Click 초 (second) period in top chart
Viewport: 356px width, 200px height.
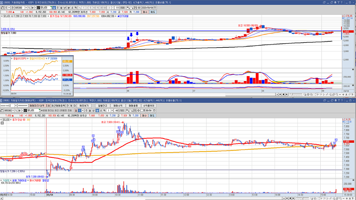[x=72, y=8]
